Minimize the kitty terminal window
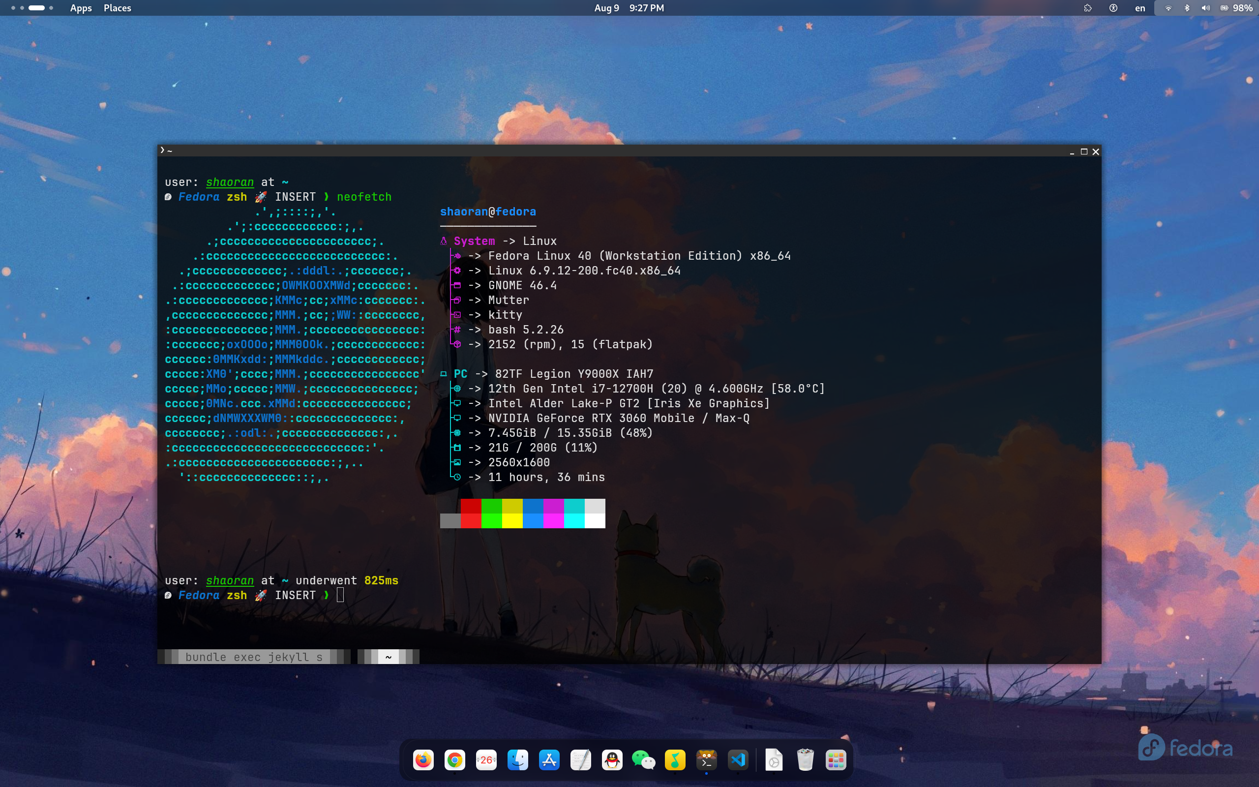The width and height of the screenshot is (1259, 787). [1072, 151]
